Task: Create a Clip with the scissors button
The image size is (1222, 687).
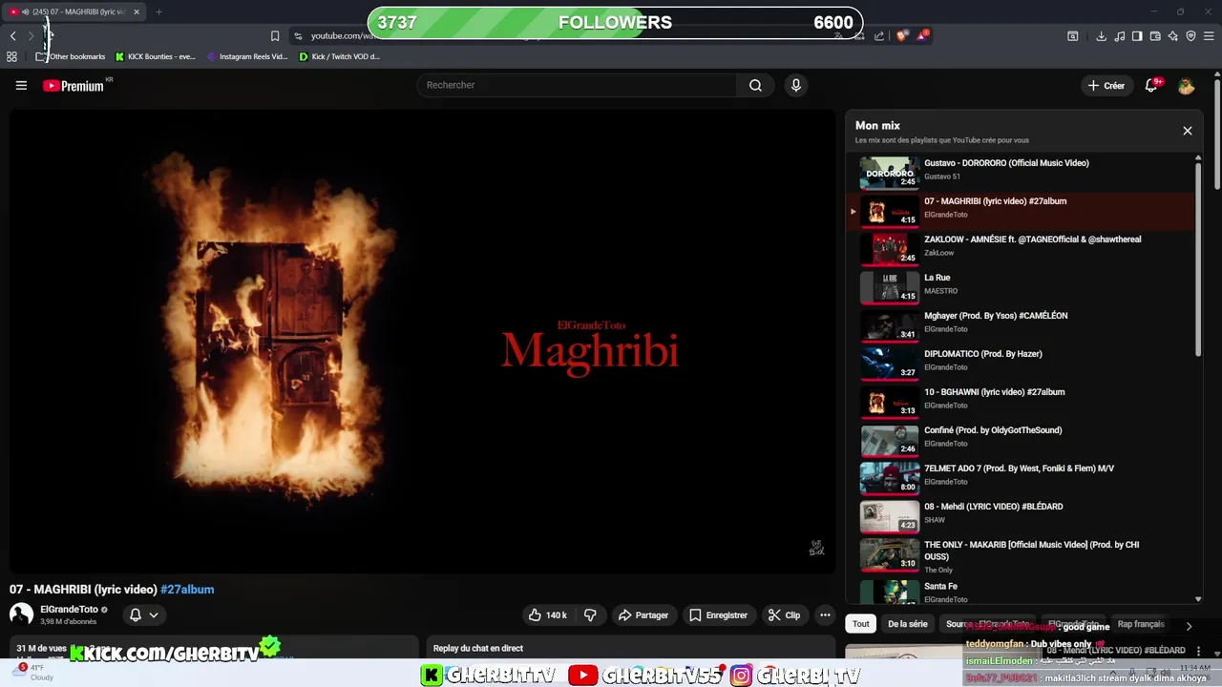Action: (x=785, y=615)
